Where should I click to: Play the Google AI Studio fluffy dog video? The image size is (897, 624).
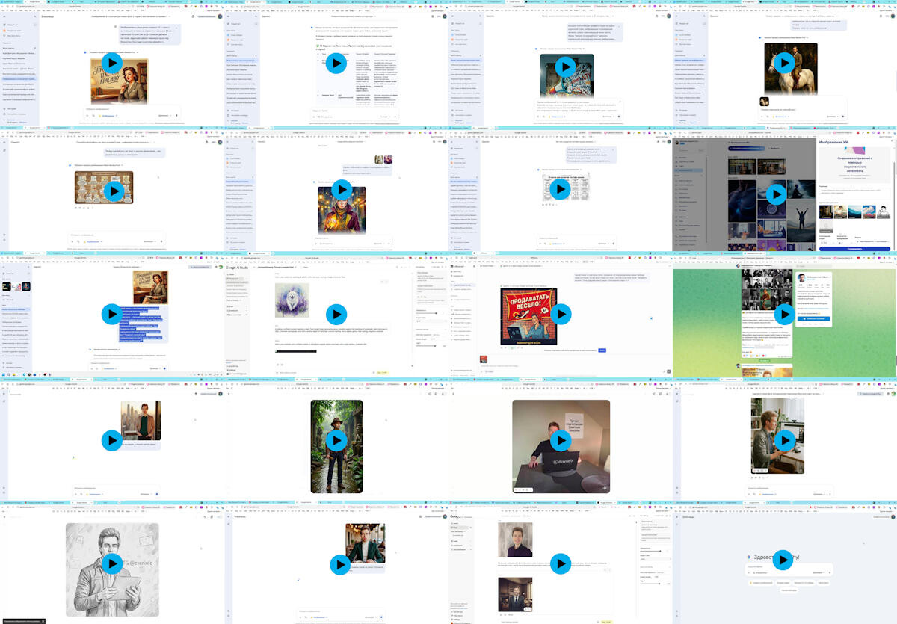[x=336, y=315]
